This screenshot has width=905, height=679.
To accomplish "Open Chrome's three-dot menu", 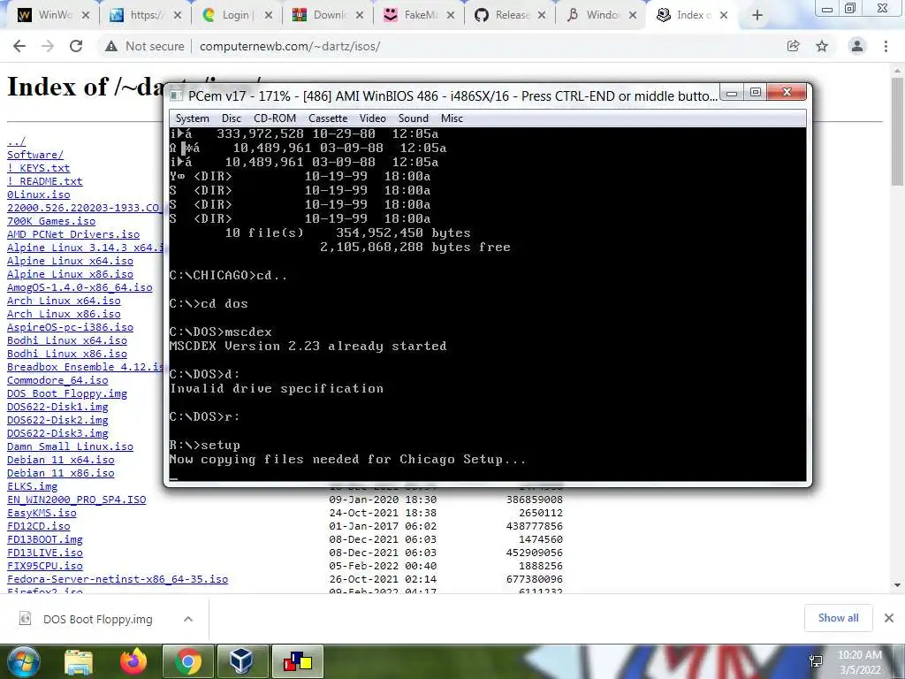I will (x=886, y=46).
